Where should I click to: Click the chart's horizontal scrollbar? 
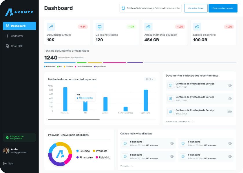click(x=74, y=120)
